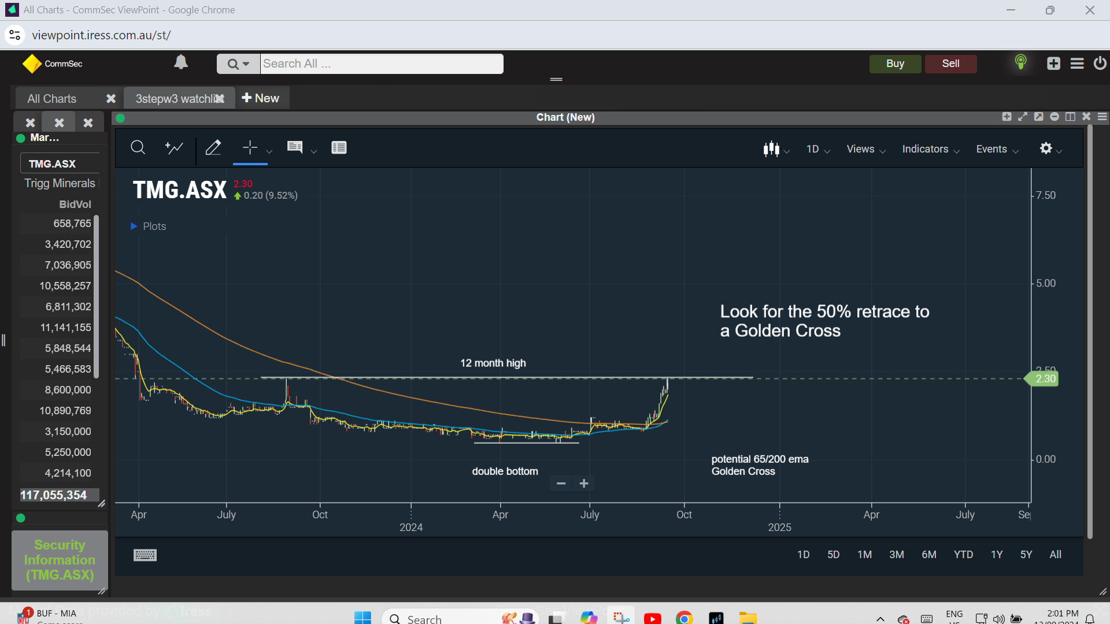Open the settings gear dropdown arrow
The image size is (1110, 624).
point(1059,151)
